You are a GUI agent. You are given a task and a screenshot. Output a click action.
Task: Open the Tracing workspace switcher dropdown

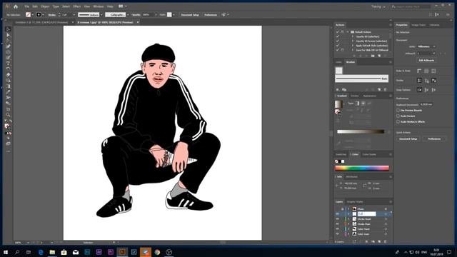378,6
